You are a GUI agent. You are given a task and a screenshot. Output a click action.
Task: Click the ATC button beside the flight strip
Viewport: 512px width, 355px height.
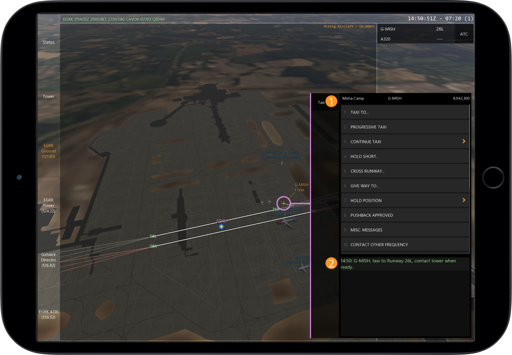(x=464, y=34)
